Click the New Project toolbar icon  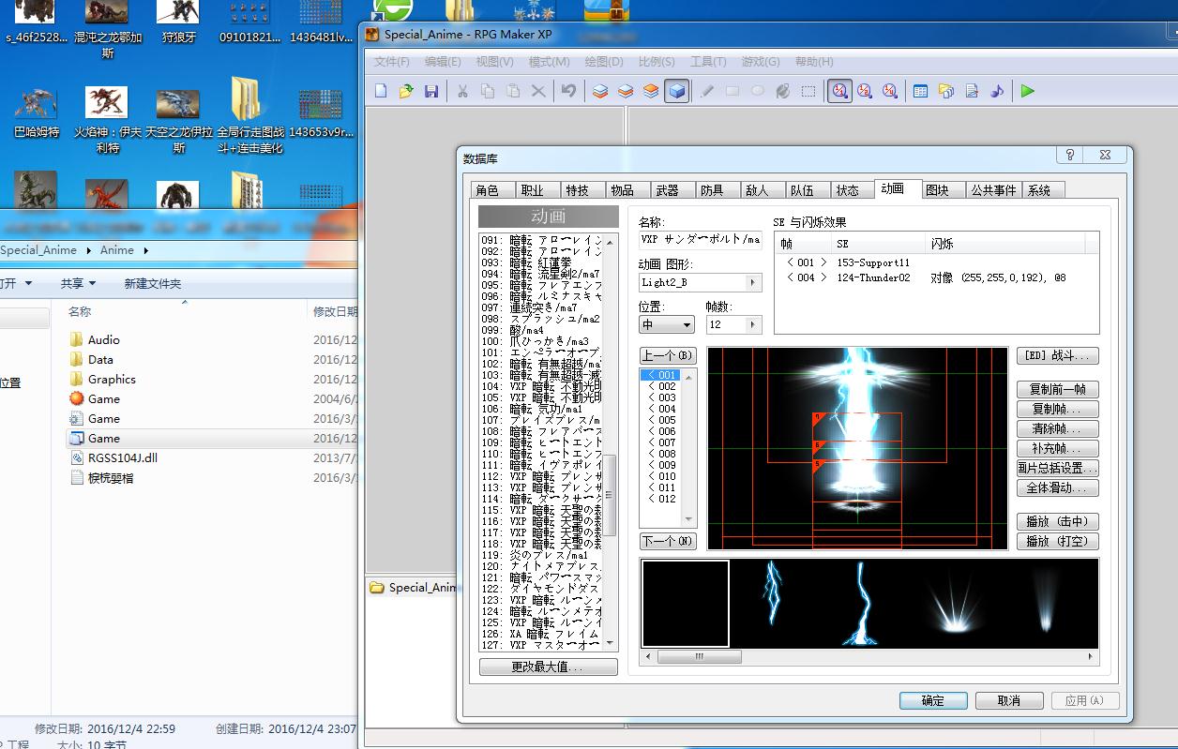(381, 91)
